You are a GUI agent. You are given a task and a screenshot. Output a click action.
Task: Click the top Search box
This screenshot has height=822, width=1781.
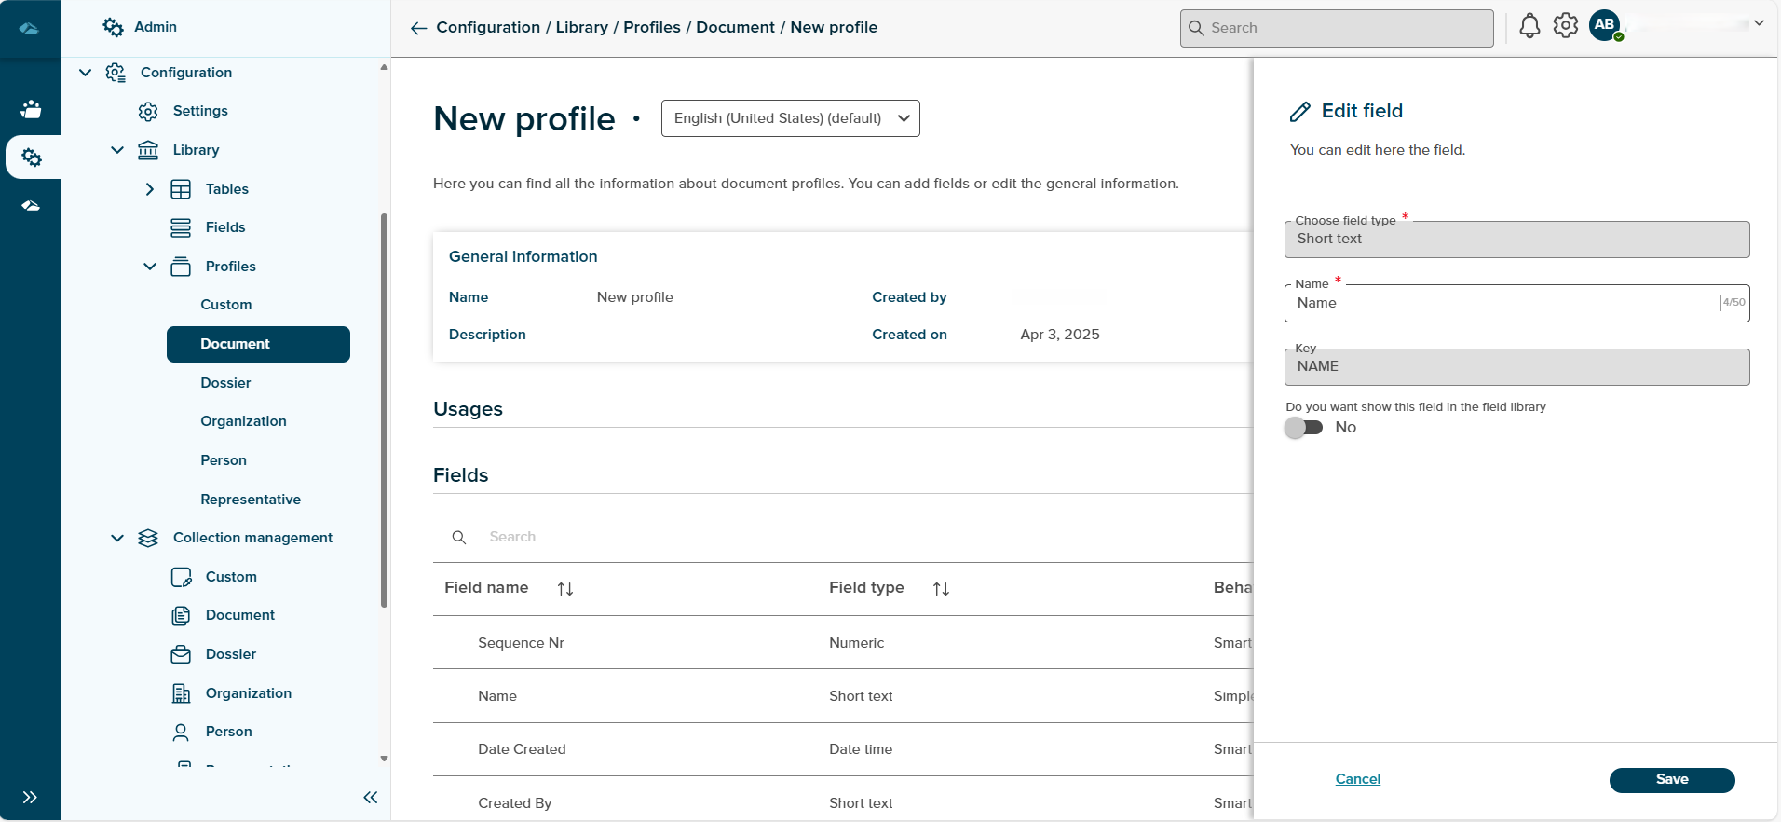click(1336, 28)
